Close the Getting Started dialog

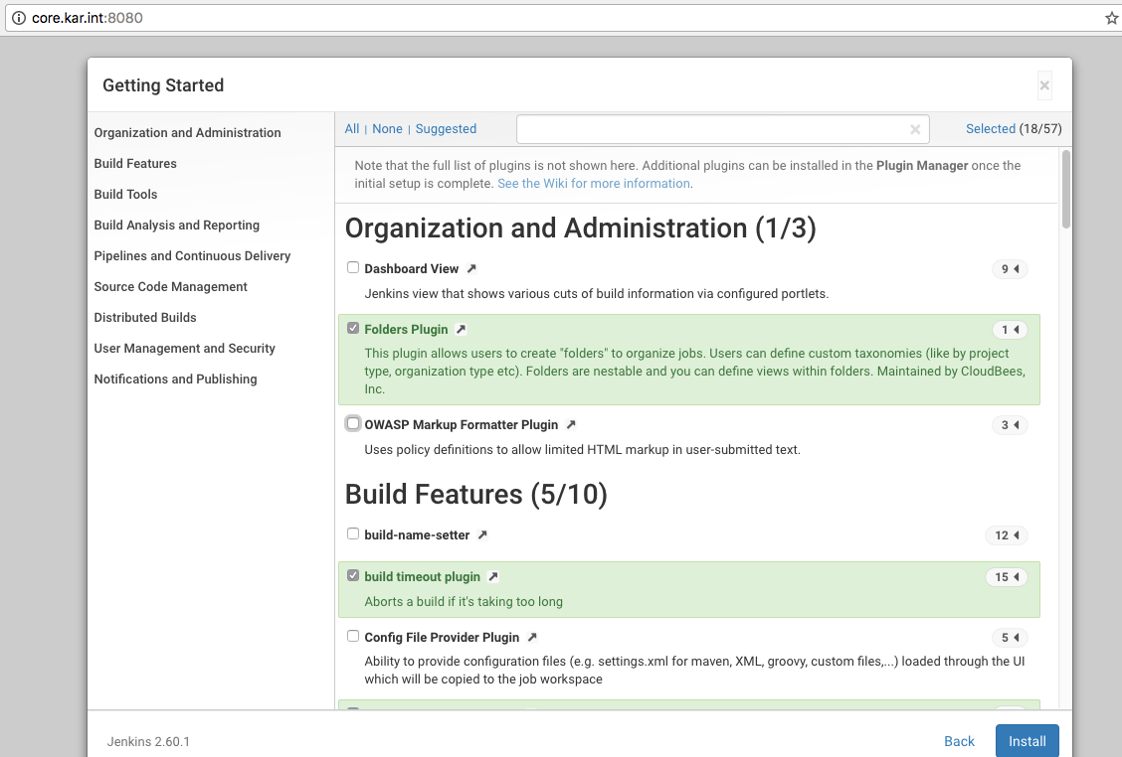[1044, 85]
